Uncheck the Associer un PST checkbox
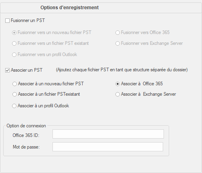This screenshot has height=173, width=202. pos(7,70)
